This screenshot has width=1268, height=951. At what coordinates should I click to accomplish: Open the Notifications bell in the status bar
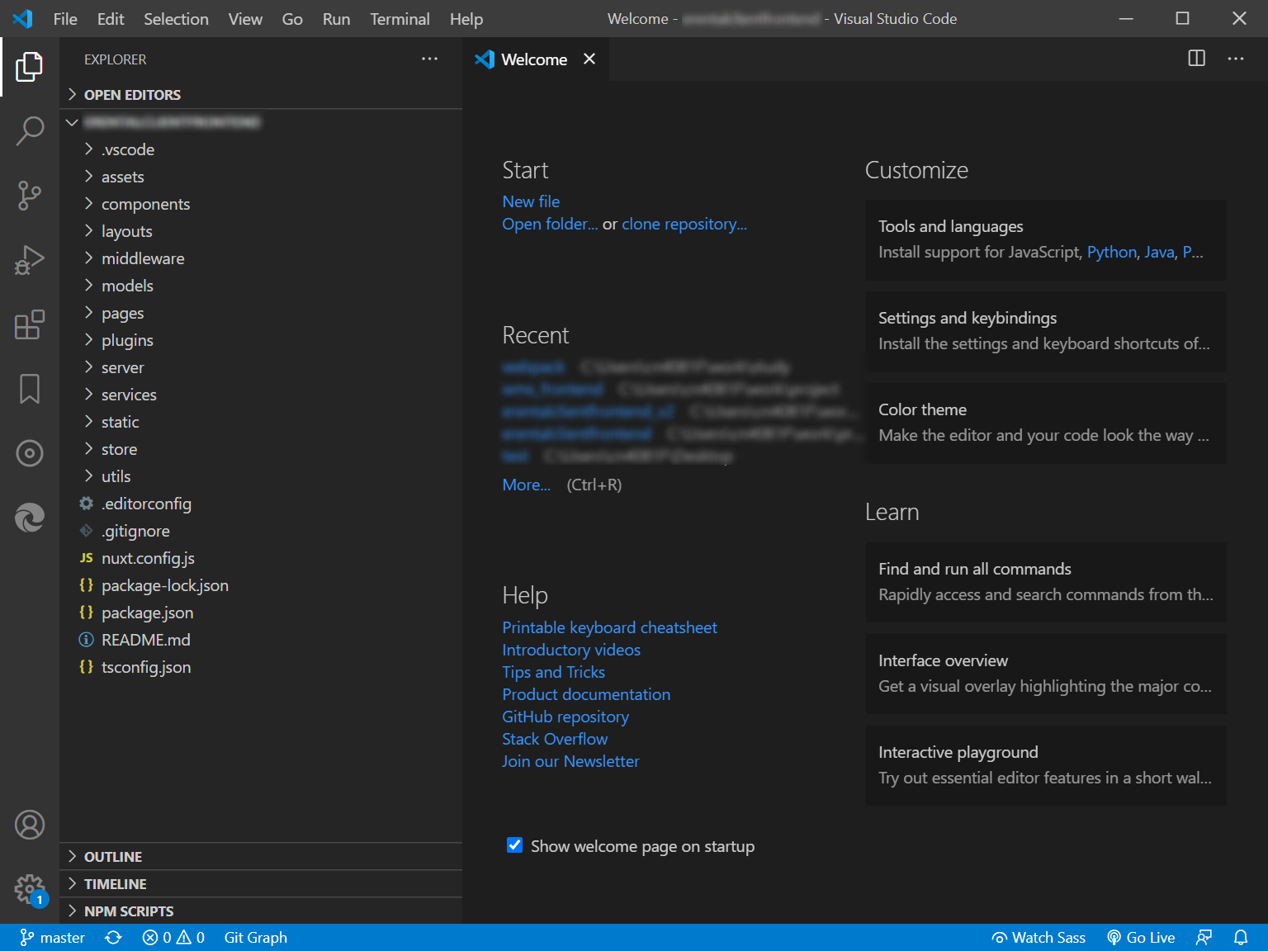pos(1242,937)
